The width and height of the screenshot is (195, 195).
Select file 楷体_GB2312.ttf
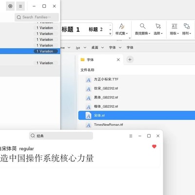(x=136, y=107)
